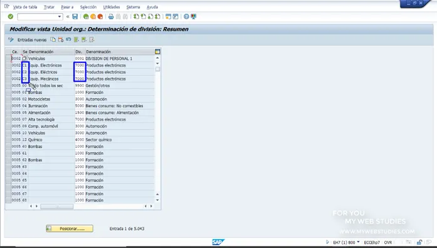
Task: Click the Delete row icon in application toolbar
Action: pyautogui.click(x=60, y=40)
